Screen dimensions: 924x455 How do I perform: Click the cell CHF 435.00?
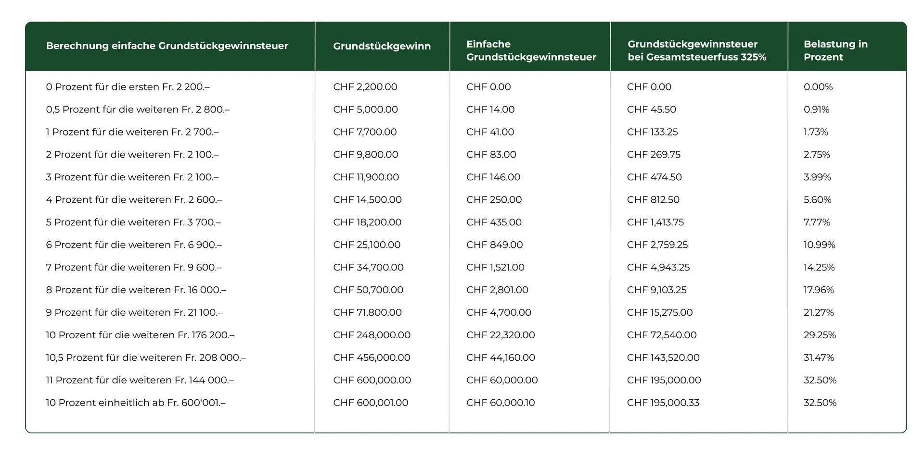pos(494,222)
